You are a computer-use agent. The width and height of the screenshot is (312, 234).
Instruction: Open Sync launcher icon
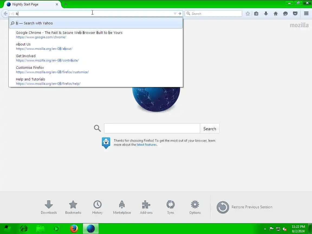[x=171, y=207]
